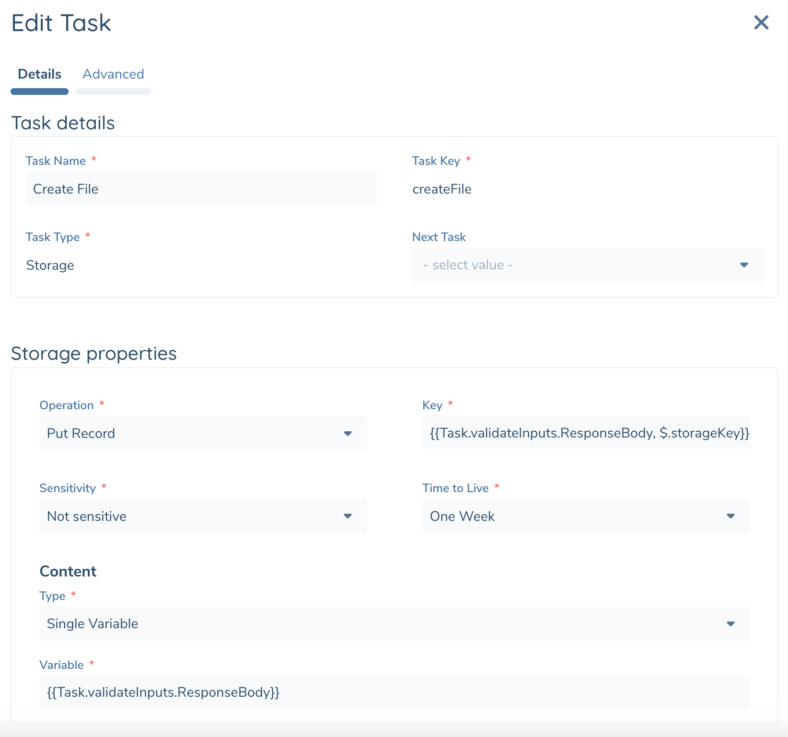
Task: Click the Single Variable dropdown value
Action: 92,624
